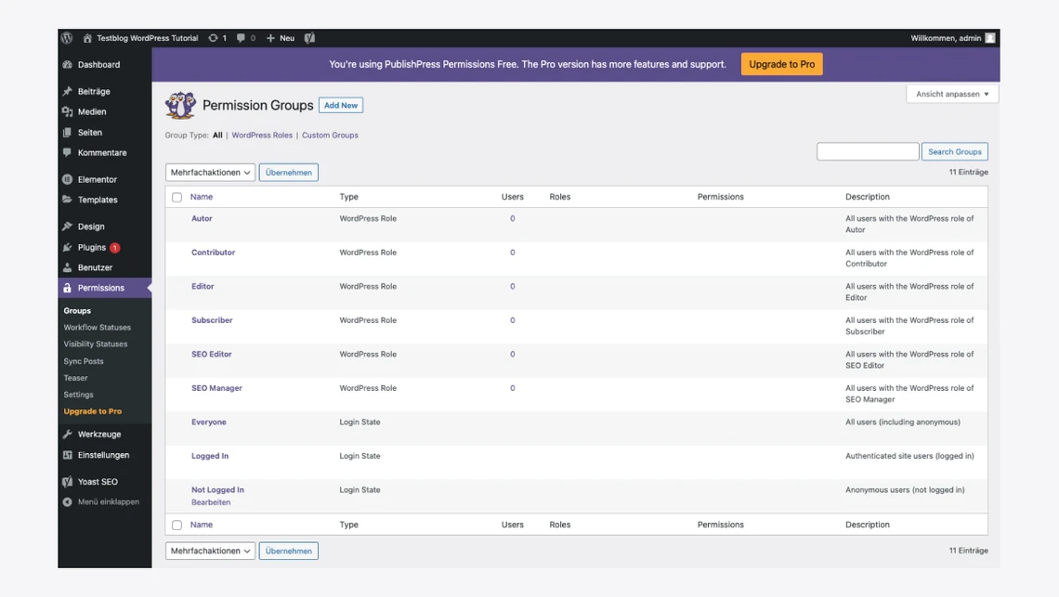Tick the select-all checkbox in table footer
The image size is (1059, 597).
(x=176, y=525)
